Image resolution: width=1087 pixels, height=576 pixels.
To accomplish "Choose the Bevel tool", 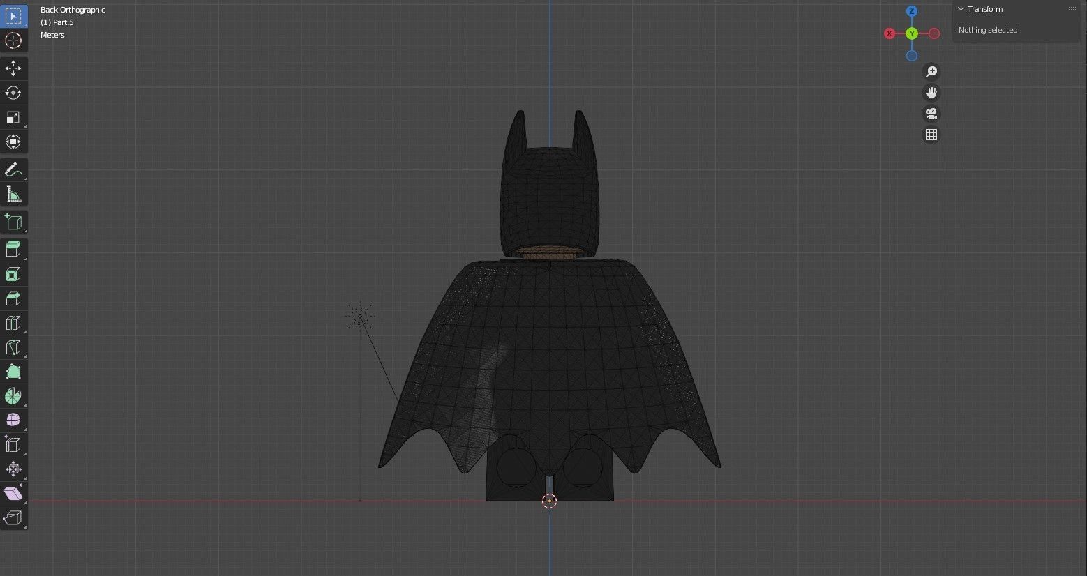I will (13, 298).
